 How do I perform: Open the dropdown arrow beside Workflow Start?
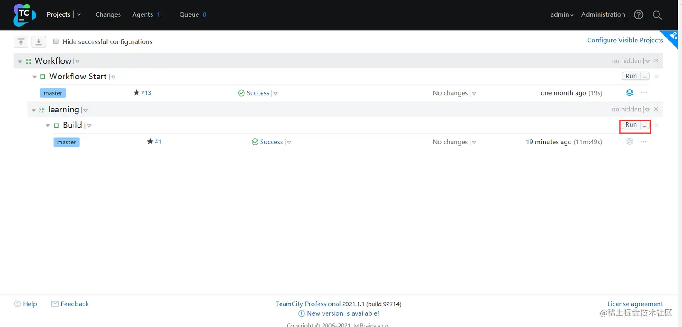113,77
